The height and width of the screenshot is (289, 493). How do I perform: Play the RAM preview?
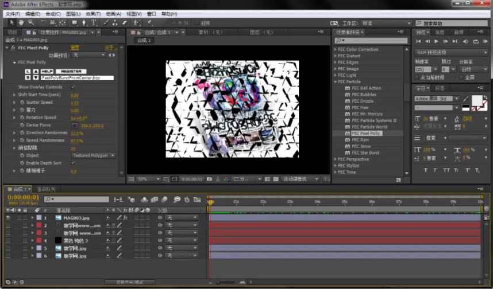486,41
